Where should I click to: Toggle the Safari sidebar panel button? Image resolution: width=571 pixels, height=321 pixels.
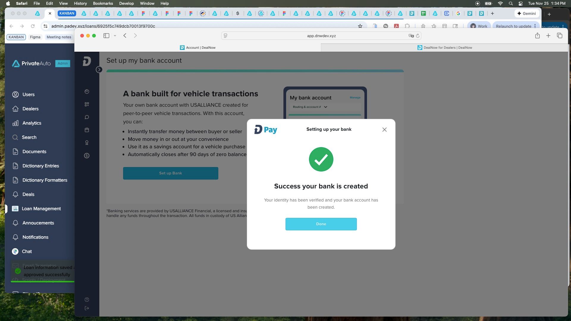click(x=106, y=36)
